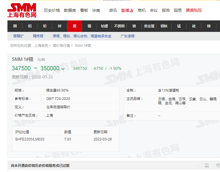Switch to the 钢铁 tab
The height and width of the screenshot is (172, 220).
pyautogui.click(x=164, y=26)
